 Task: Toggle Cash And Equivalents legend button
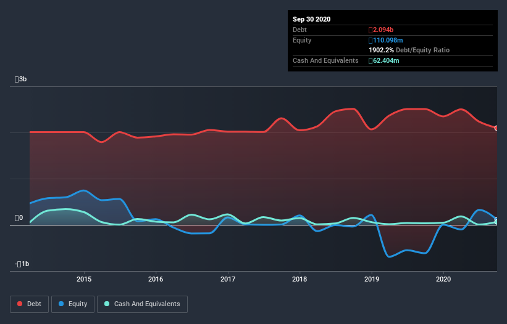[x=142, y=304]
